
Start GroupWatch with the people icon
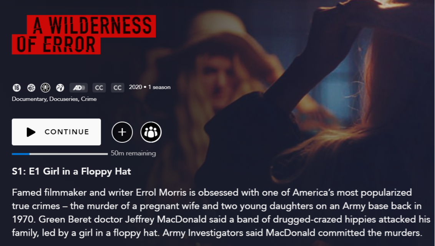tap(151, 132)
